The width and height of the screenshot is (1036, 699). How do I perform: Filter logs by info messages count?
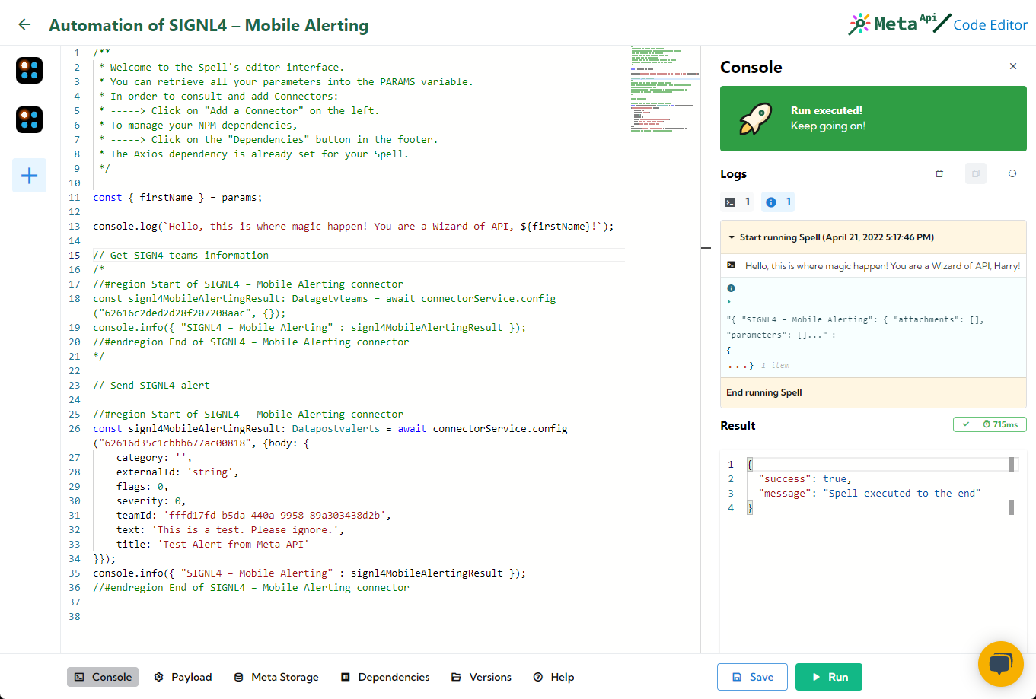(778, 202)
